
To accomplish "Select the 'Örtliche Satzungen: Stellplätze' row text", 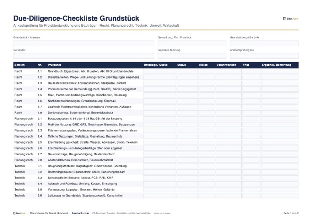I will click(85, 136).
